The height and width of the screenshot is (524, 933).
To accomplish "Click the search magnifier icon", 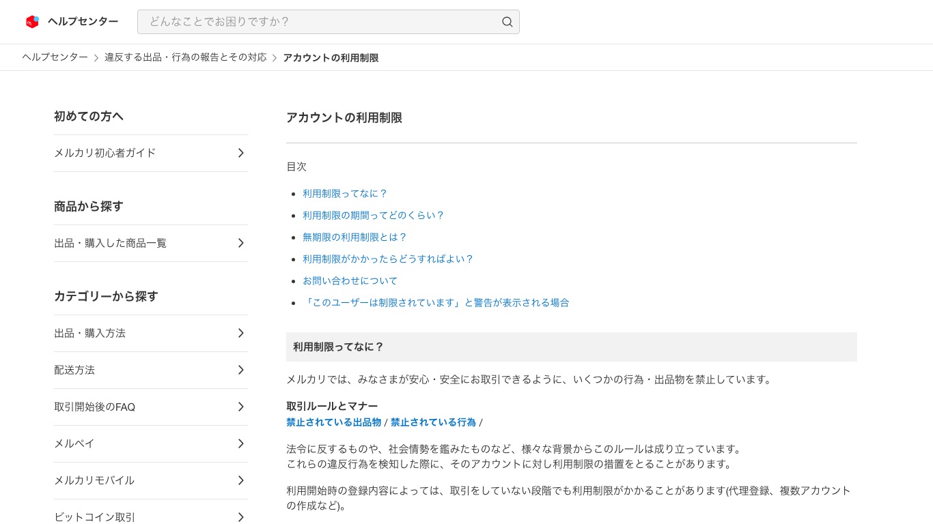I will (x=507, y=22).
